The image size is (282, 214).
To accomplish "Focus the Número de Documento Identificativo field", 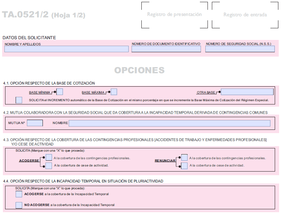I will tap(166, 49).
